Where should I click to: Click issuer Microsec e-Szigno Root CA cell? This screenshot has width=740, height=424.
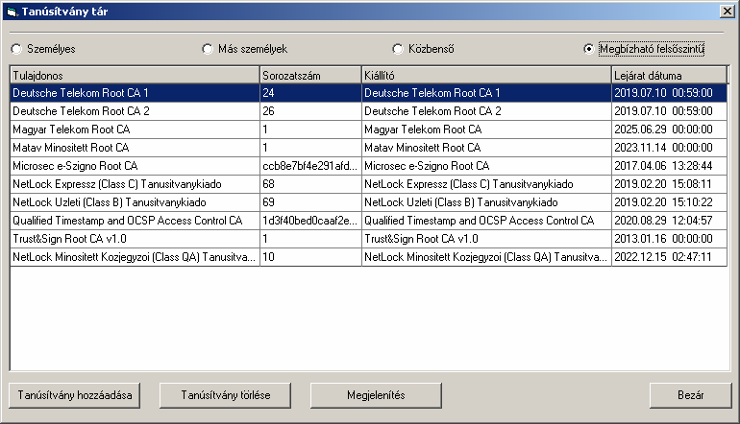point(486,166)
